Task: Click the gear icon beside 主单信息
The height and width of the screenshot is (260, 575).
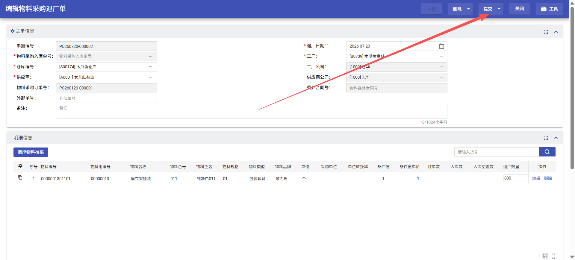Action: [13, 31]
